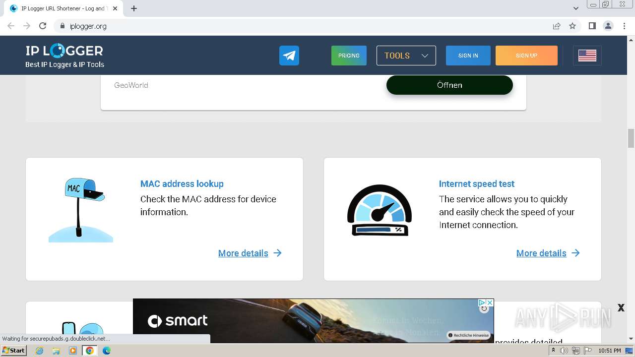
Task: Click the Internet speed test heading
Action: pos(477,183)
